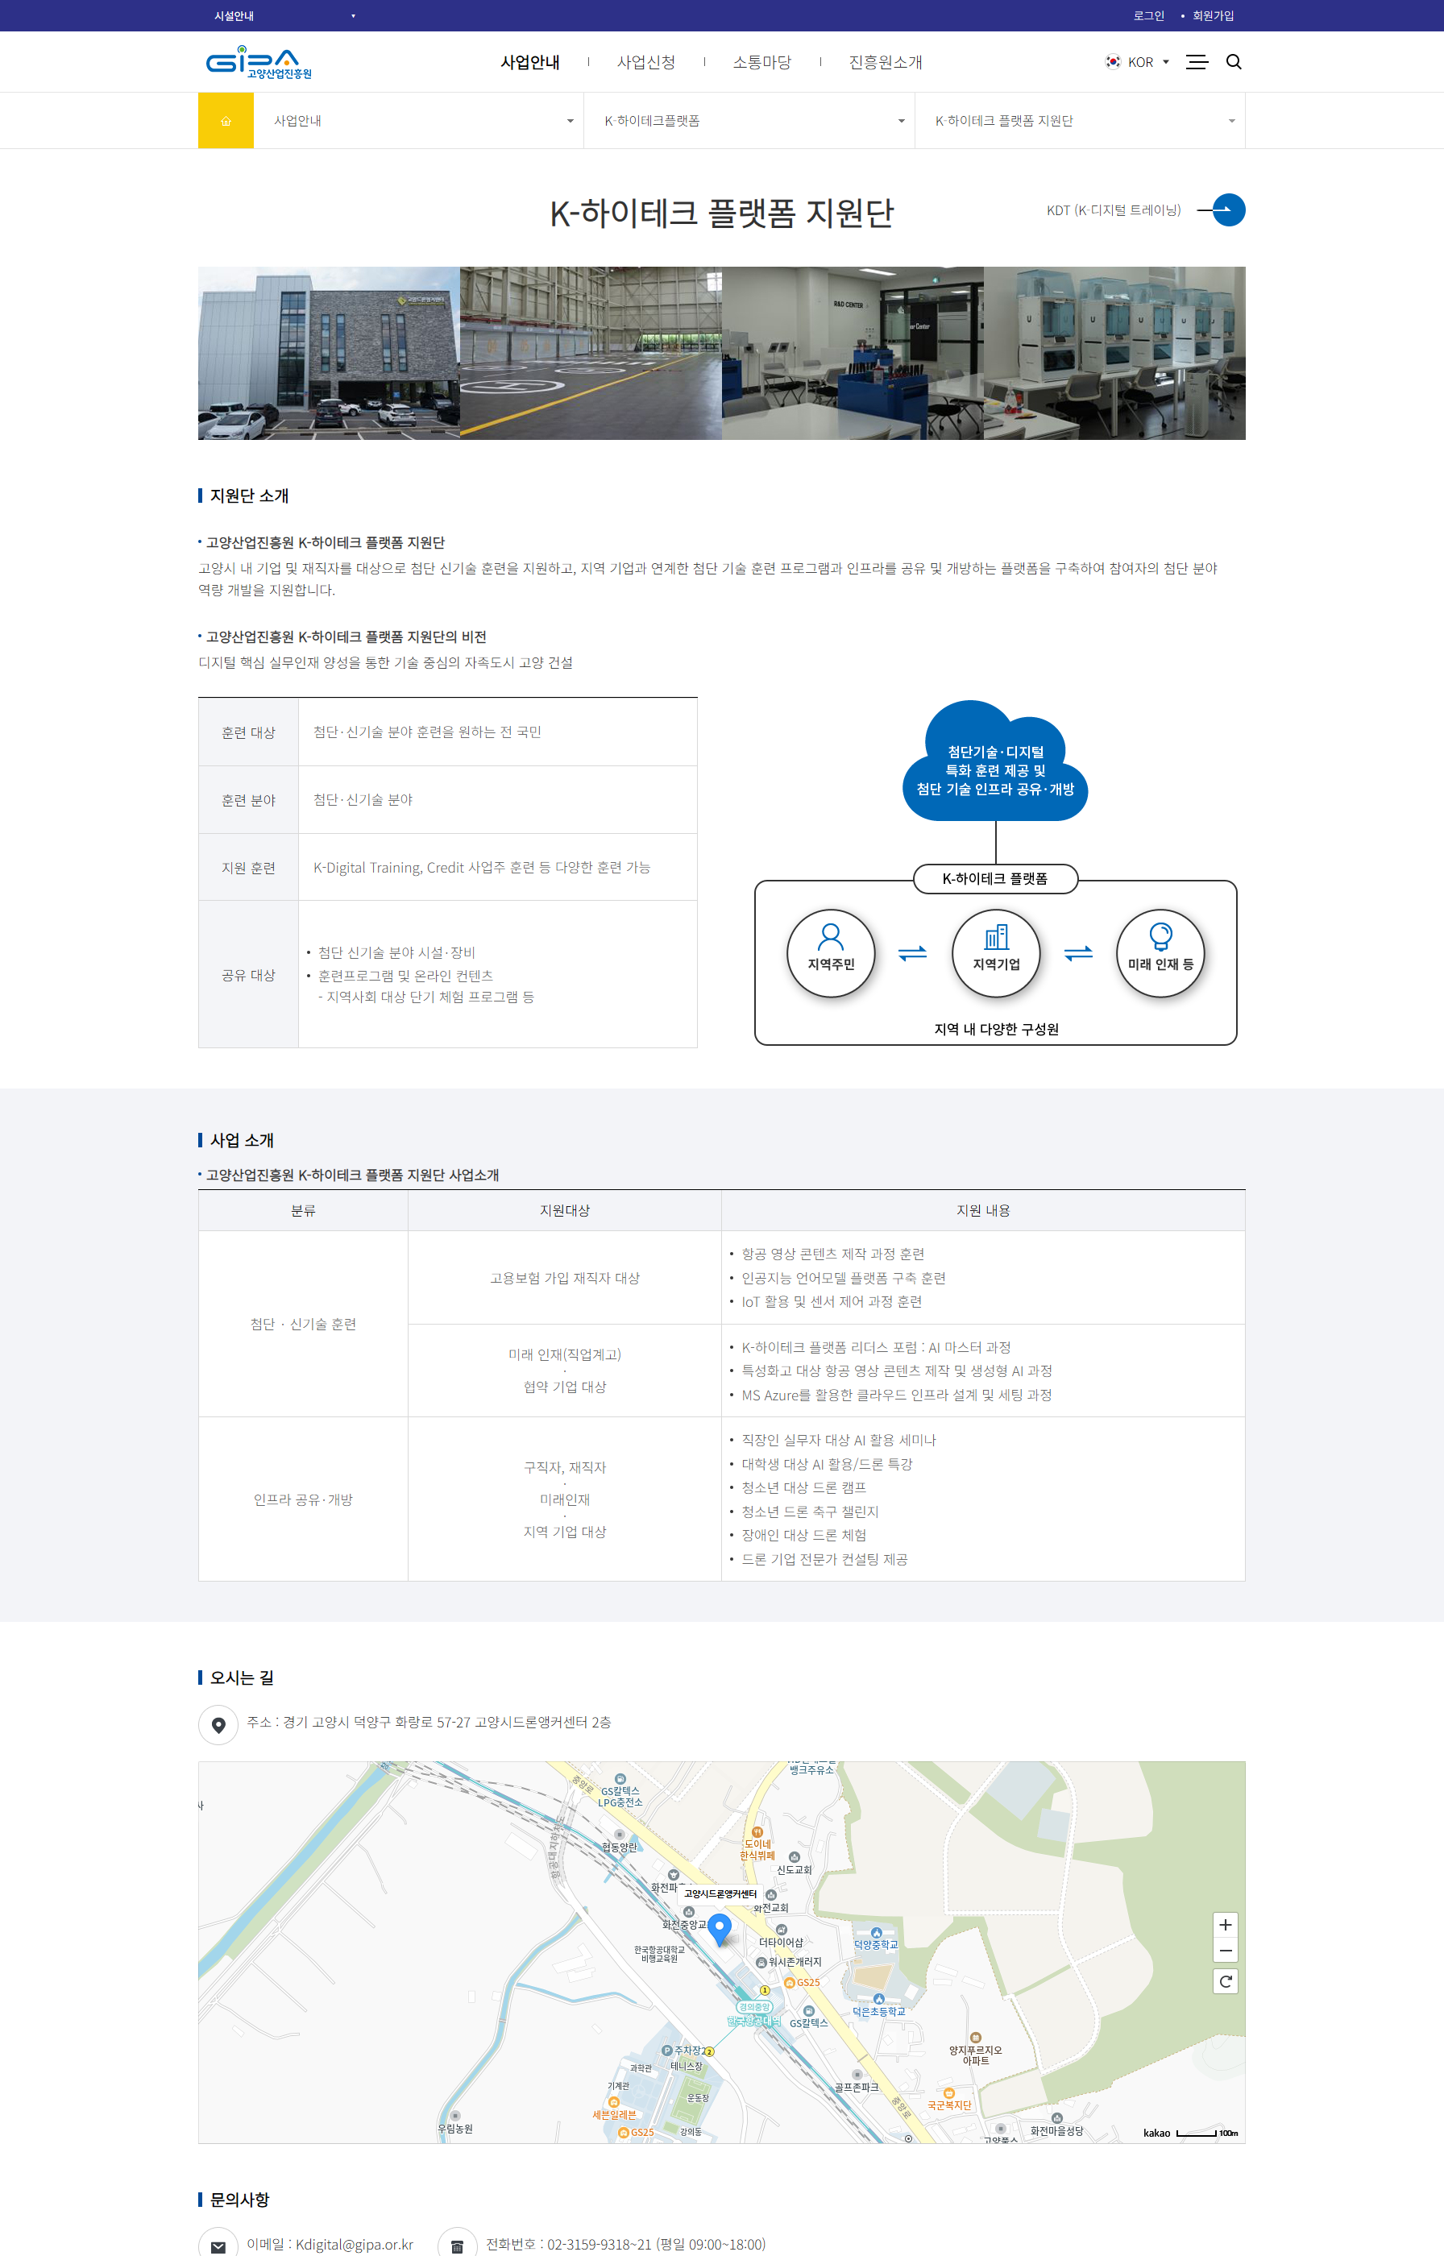The height and width of the screenshot is (2256, 1444).
Task: Click the telephone icon
Action: click(x=457, y=2245)
